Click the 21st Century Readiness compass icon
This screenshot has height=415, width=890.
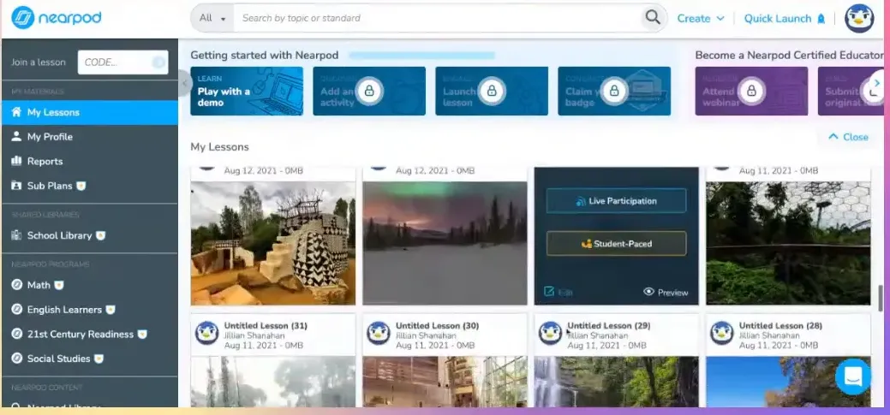[17, 334]
